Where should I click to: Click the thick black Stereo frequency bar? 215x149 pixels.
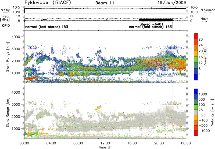pos(156,20)
